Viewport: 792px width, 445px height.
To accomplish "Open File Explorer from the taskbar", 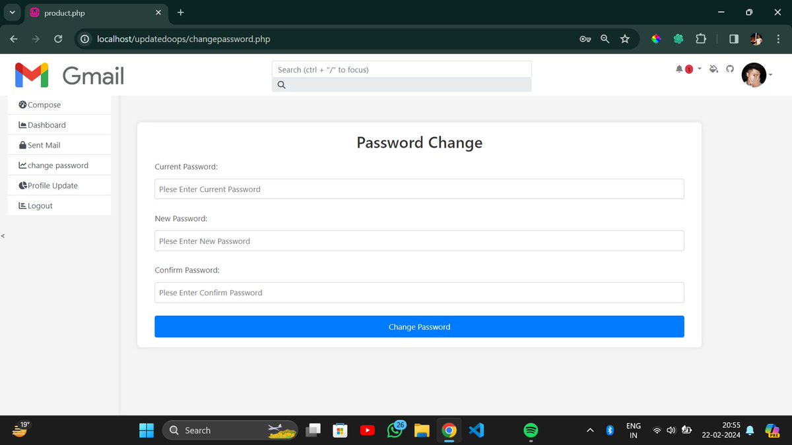I will (x=422, y=430).
